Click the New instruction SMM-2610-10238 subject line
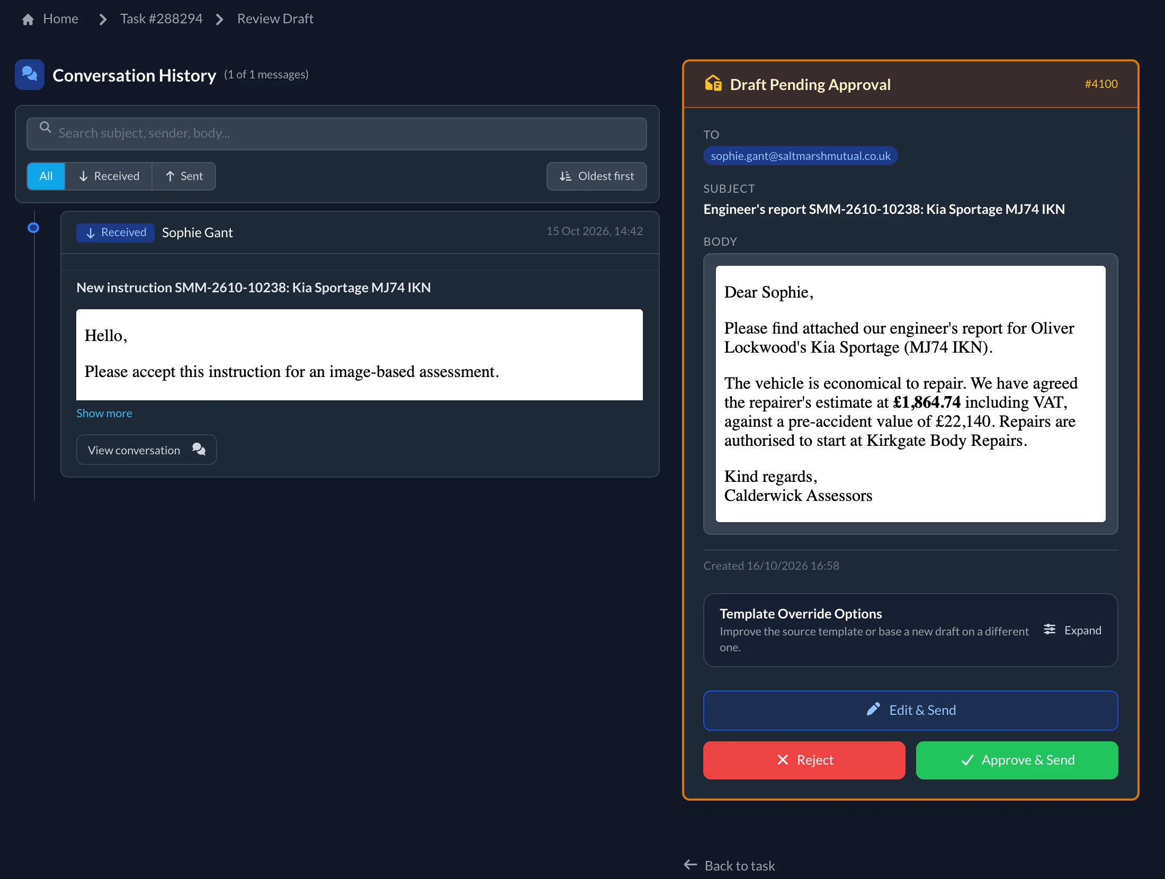Screen dimensions: 1165x879 click(x=253, y=288)
